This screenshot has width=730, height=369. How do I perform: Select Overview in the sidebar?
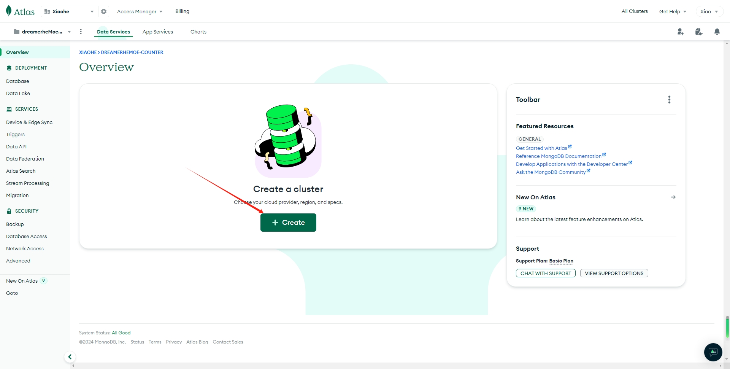coord(35,52)
